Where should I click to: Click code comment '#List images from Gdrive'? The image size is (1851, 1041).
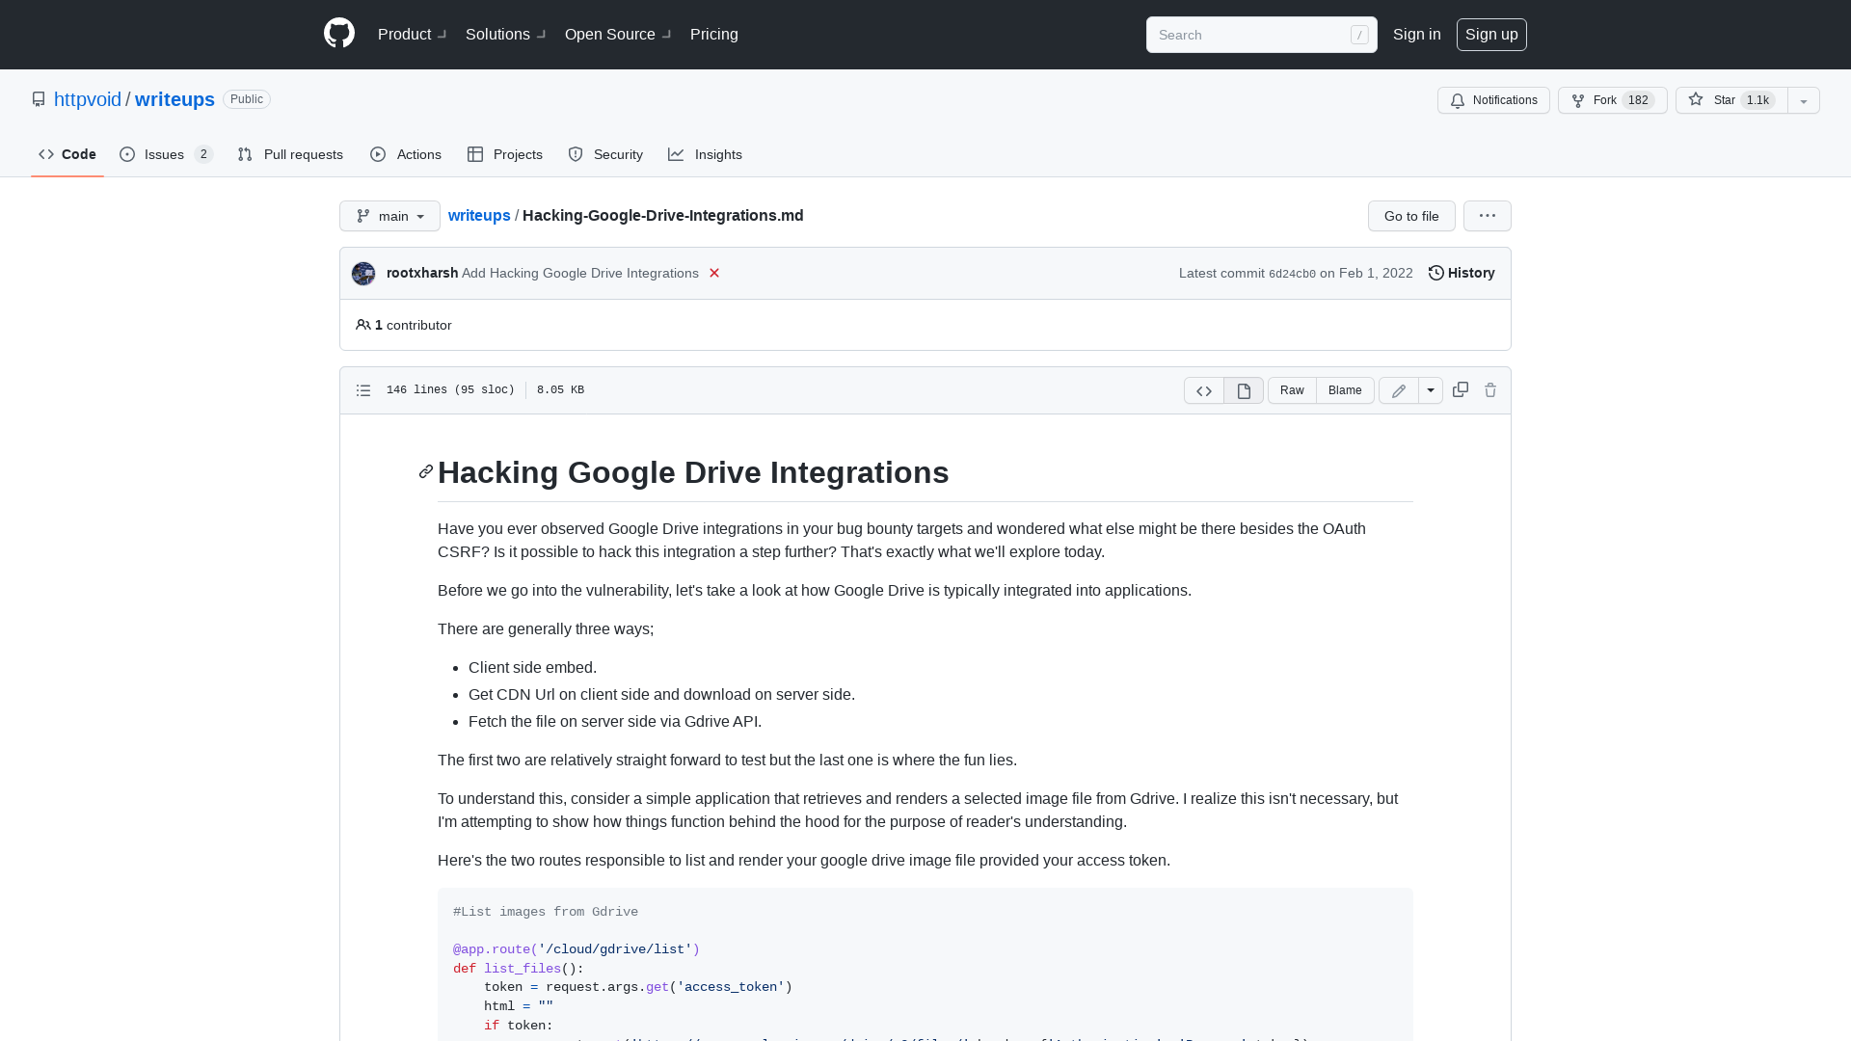546,912
